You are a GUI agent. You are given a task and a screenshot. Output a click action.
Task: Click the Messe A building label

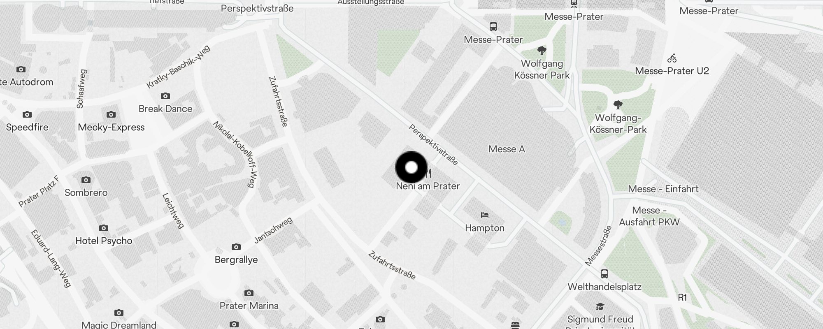[x=507, y=149]
